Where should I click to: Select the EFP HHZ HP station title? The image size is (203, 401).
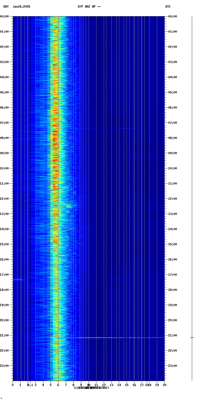(x=89, y=7)
